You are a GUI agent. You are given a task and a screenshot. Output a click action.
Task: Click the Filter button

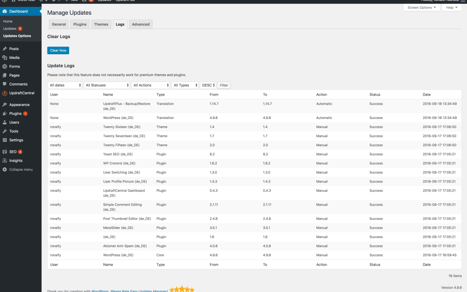[x=224, y=85]
